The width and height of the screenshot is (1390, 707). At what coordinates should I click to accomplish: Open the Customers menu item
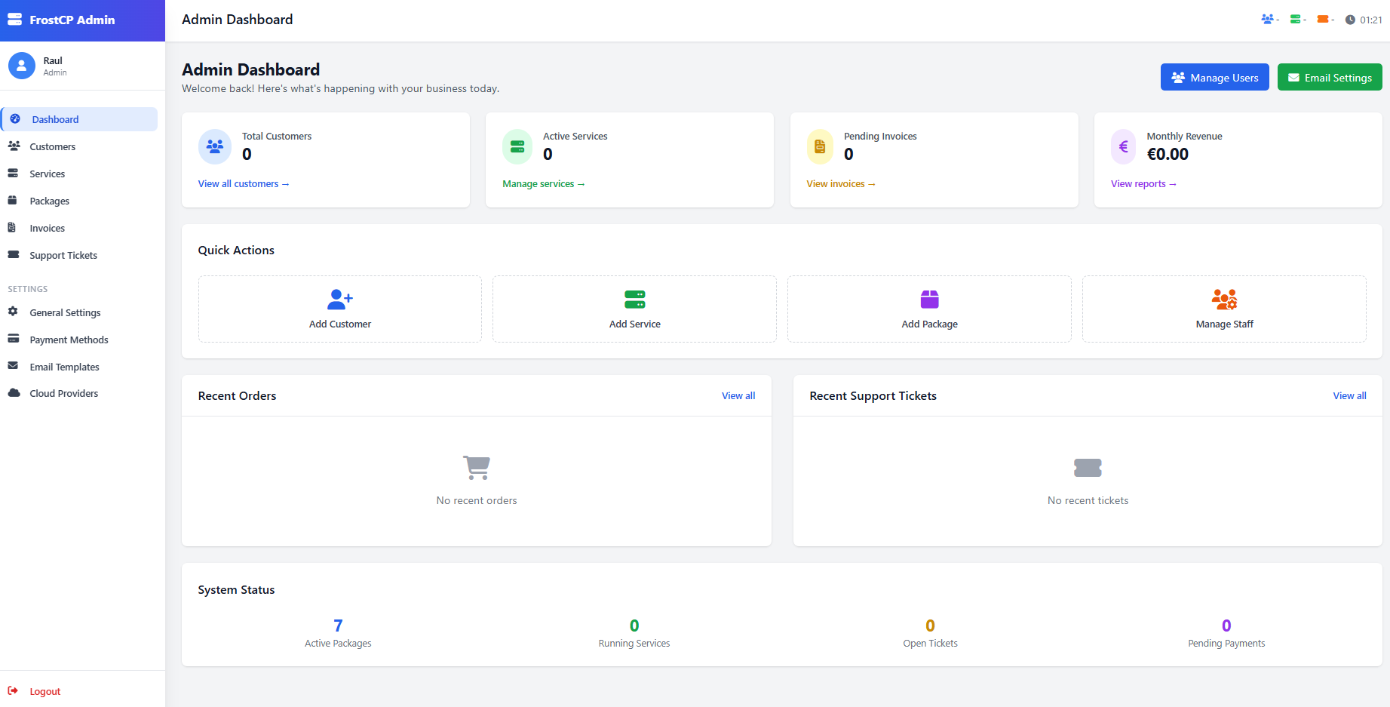click(x=80, y=146)
